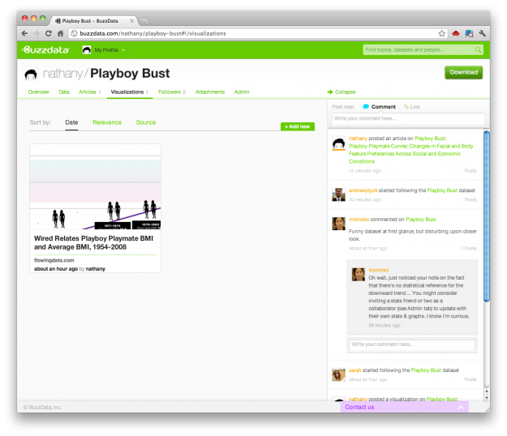Sort visualizations by Source
This screenshot has height=436, width=507.
(146, 122)
